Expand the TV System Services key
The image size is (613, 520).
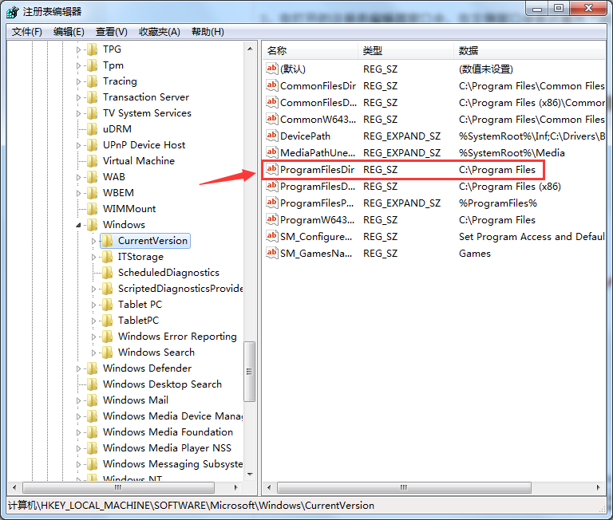point(78,113)
